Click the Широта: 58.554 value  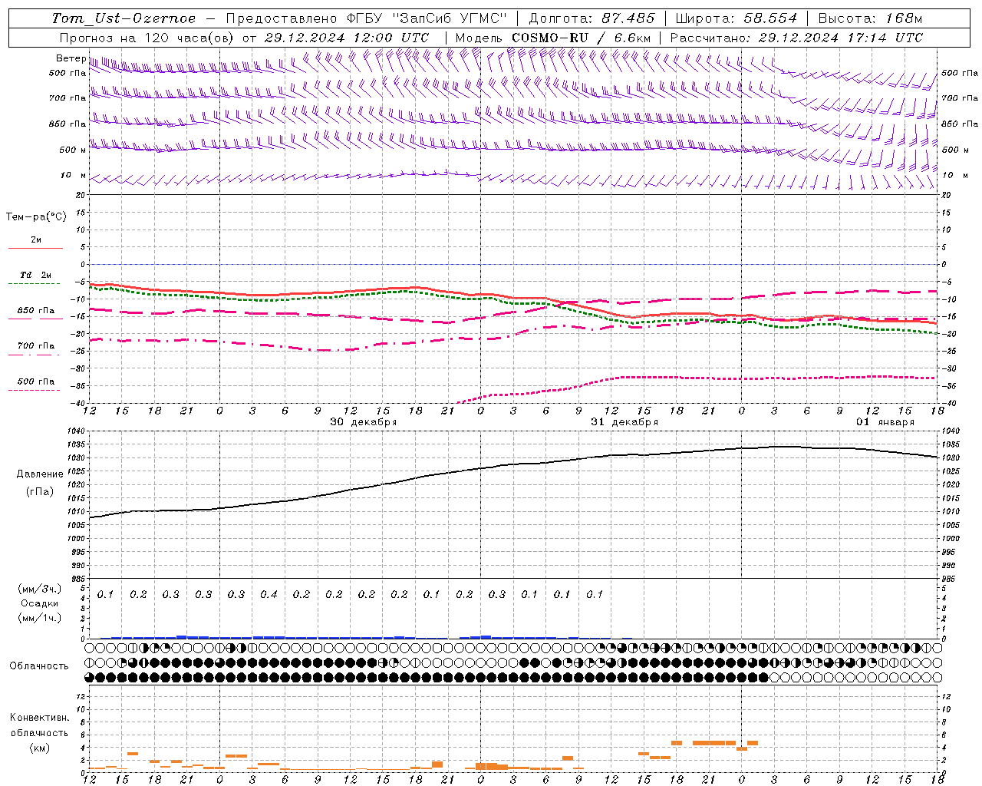point(736,18)
